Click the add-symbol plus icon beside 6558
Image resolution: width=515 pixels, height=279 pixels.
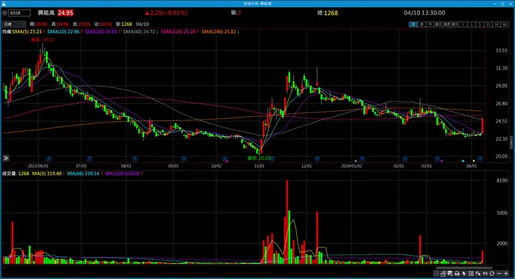[5, 13]
